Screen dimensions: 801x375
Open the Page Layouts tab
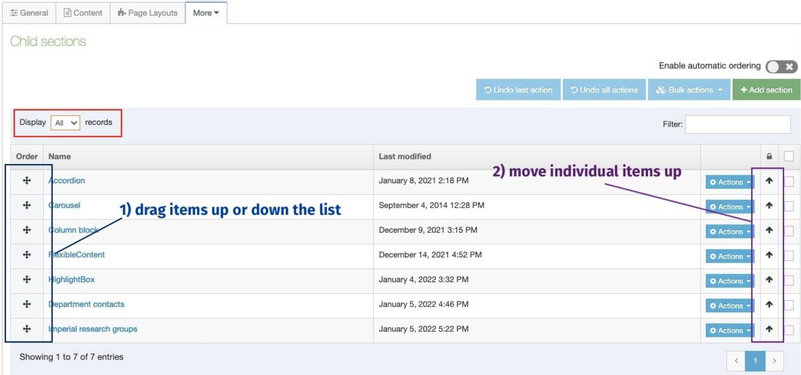coord(148,13)
